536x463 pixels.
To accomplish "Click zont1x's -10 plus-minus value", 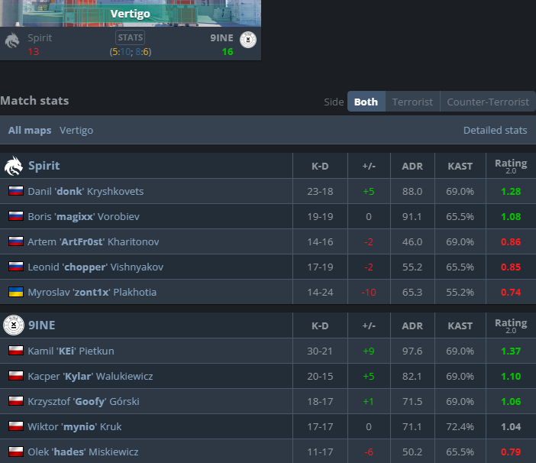I will tap(369, 293).
